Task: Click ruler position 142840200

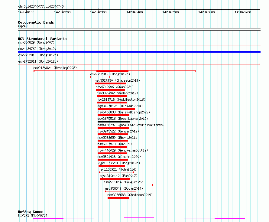Action: click(x=62, y=12)
